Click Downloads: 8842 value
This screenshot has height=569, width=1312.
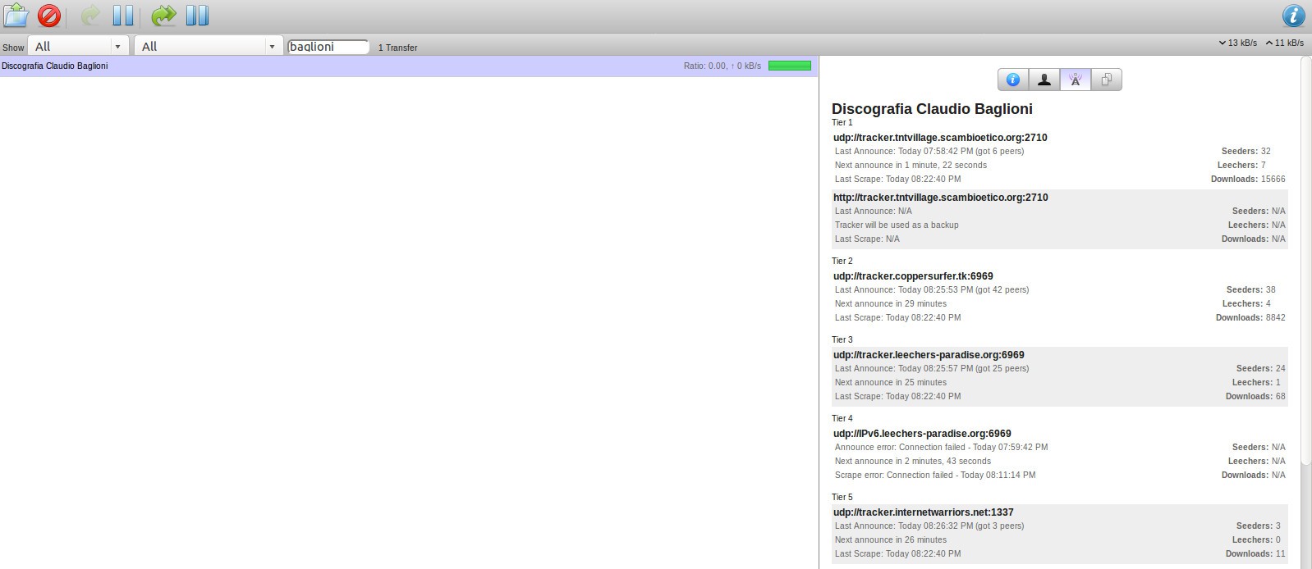click(1250, 318)
